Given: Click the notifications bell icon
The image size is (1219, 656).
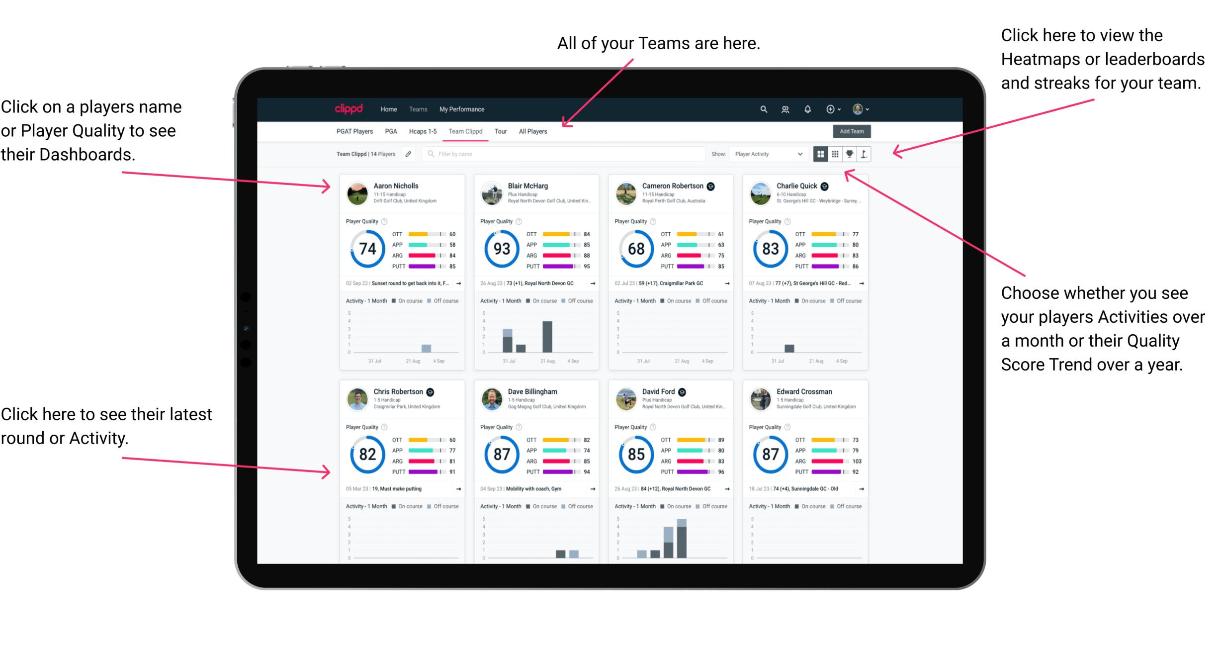Looking at the screenshot, I should (x=808, y=109).
